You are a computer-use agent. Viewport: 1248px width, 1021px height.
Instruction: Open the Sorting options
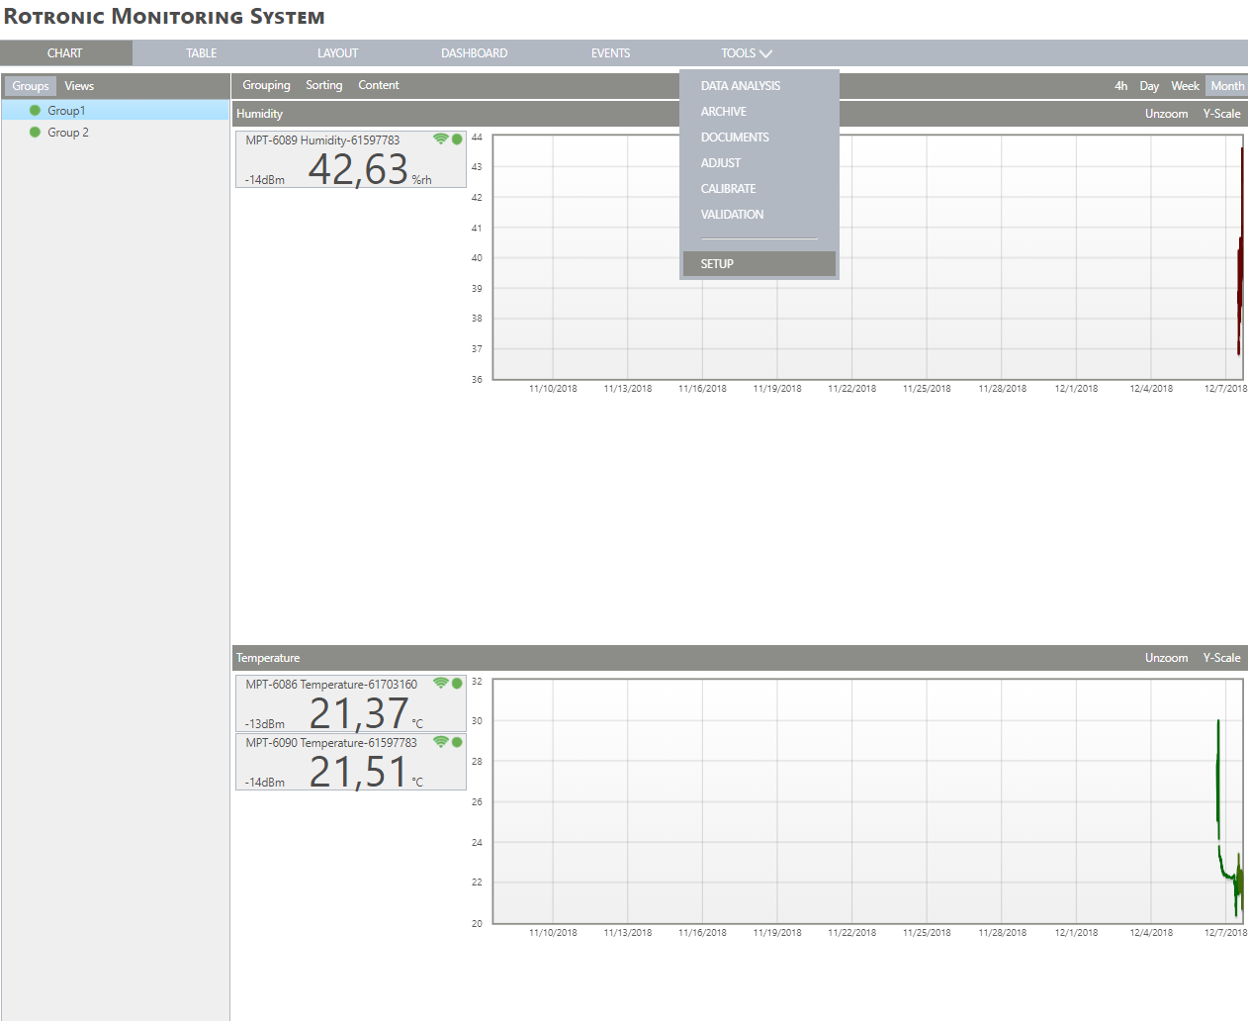323,85
